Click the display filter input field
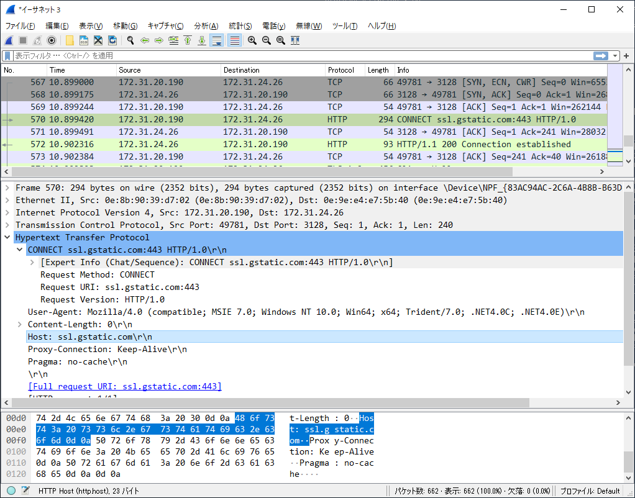The width and height of the screenshot is (635, 498). tap(302, 56)
